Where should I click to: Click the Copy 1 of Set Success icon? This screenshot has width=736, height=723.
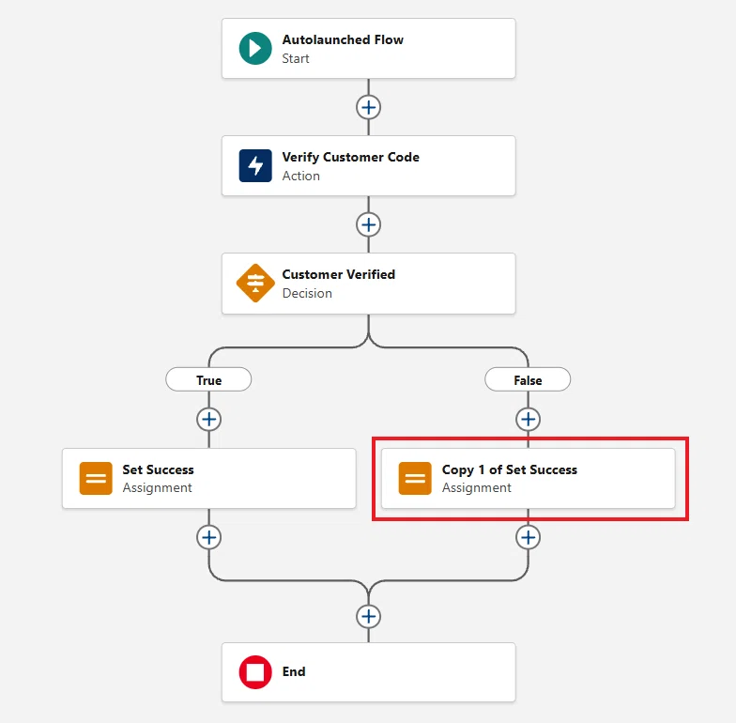click(415, 479)
